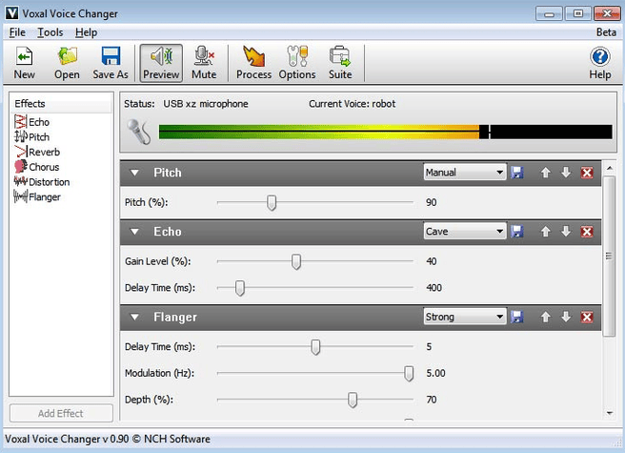Click the Effects panel header
625x453 pixels.
[61, 104]
